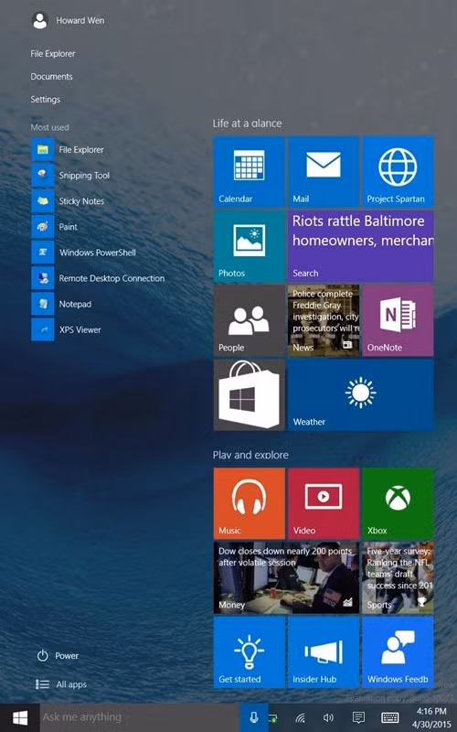This screenshot has height=732, width=457.
Task: Open Settings from Start menu
Action: 45,100
